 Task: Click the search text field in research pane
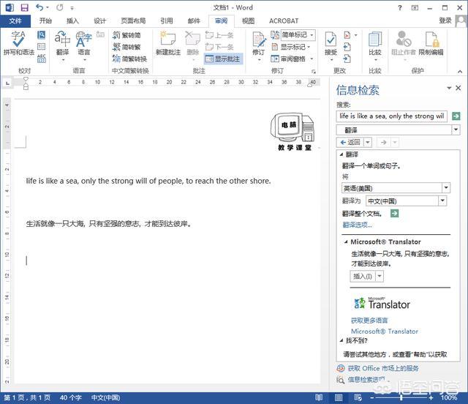392,116
